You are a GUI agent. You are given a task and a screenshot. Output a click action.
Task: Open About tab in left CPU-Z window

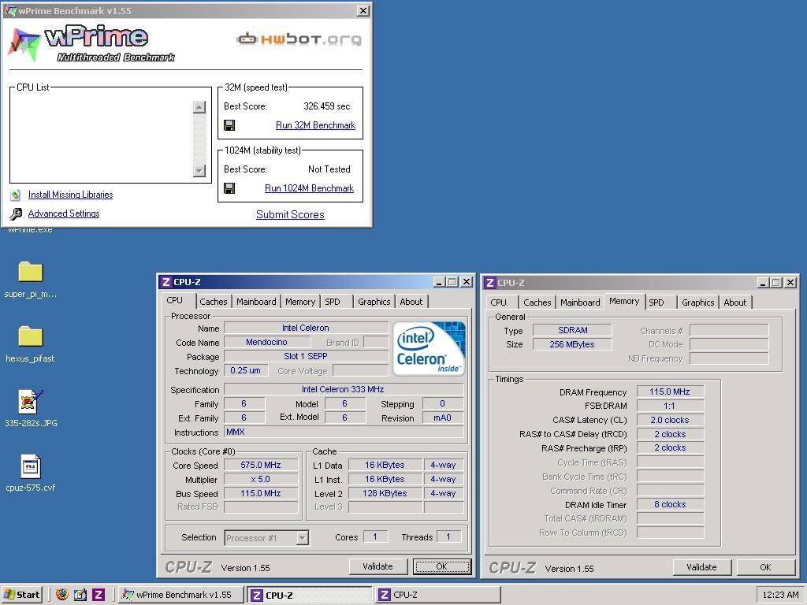point(411,302)
